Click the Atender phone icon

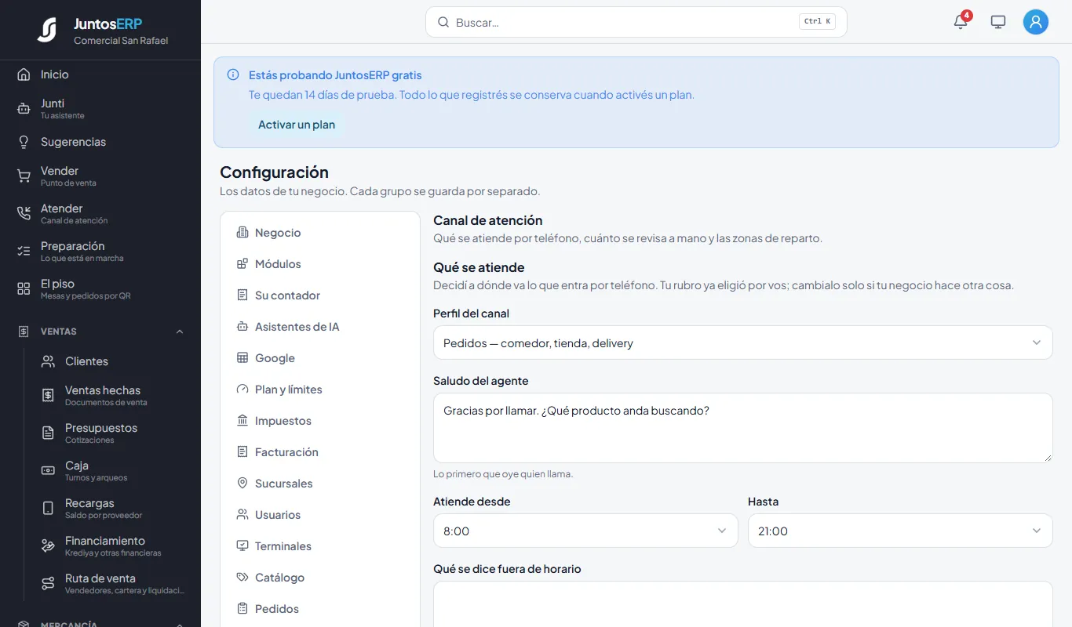[24, 214]
